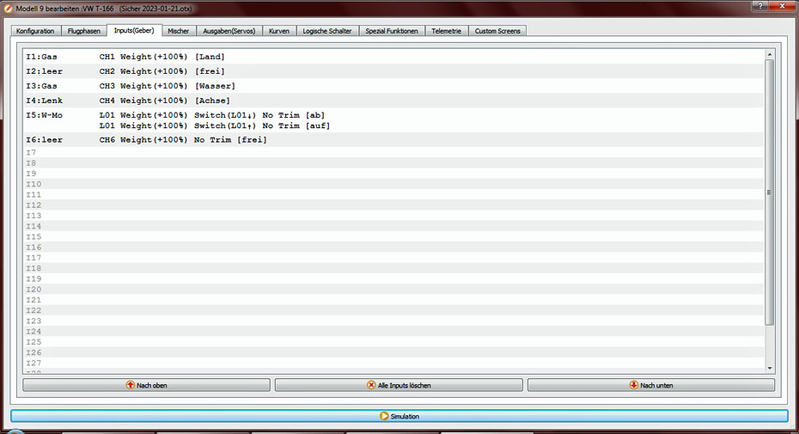Select the empty I25 input slot
799x434 pixels.
point(393,342)
